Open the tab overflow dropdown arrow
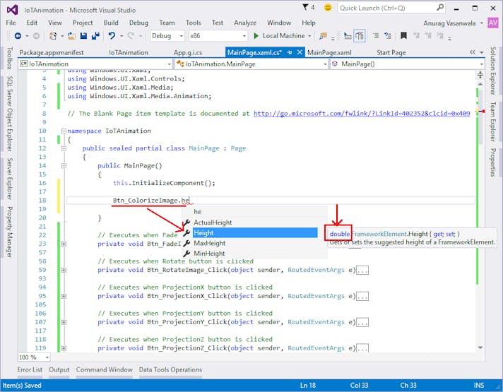This screenshot has height=392, width=503. click(482, 52)
